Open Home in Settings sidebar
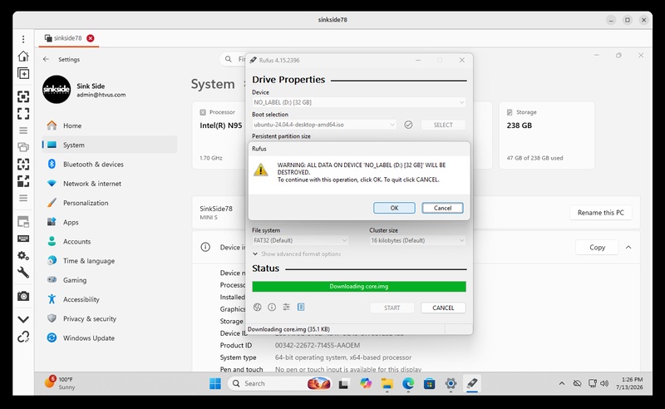 [110, 126]
